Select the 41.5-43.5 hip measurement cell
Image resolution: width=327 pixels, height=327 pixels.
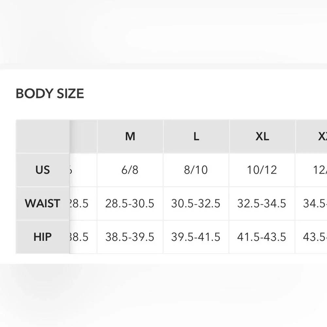(262, 237)
